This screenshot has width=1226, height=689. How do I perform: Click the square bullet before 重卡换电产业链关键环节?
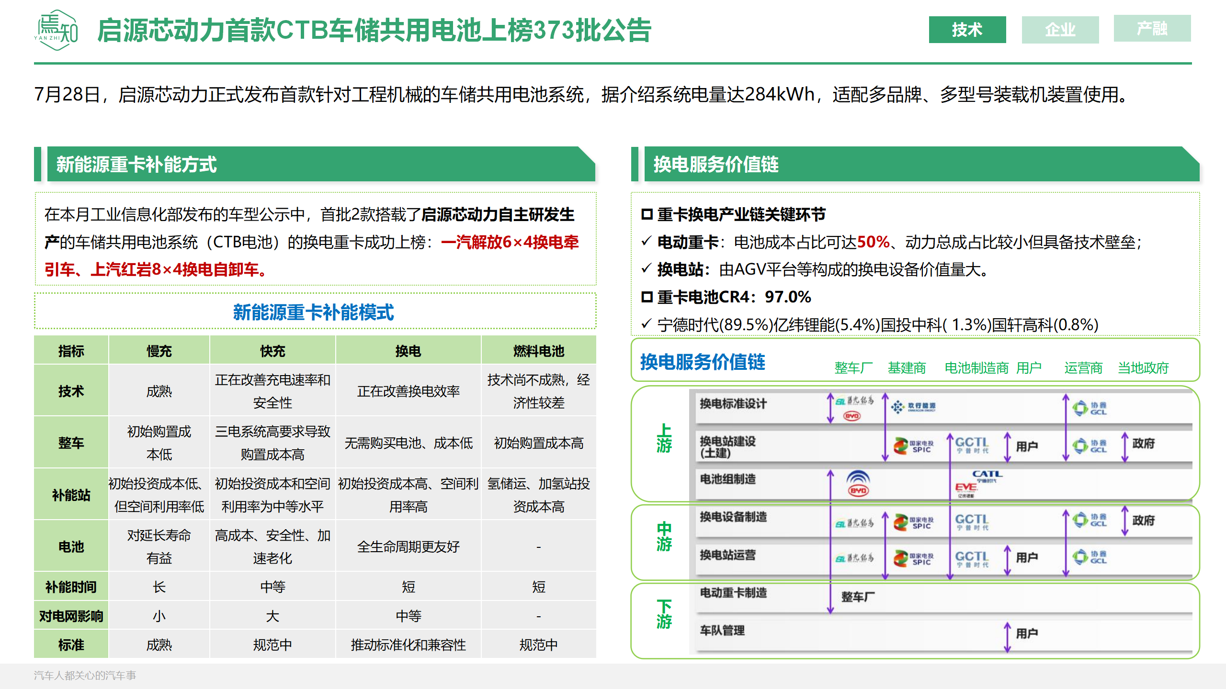click(x=647, y=214)
